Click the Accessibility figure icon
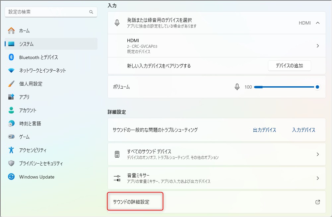Viewport: 332px width, 217px height. click(11, 150)
